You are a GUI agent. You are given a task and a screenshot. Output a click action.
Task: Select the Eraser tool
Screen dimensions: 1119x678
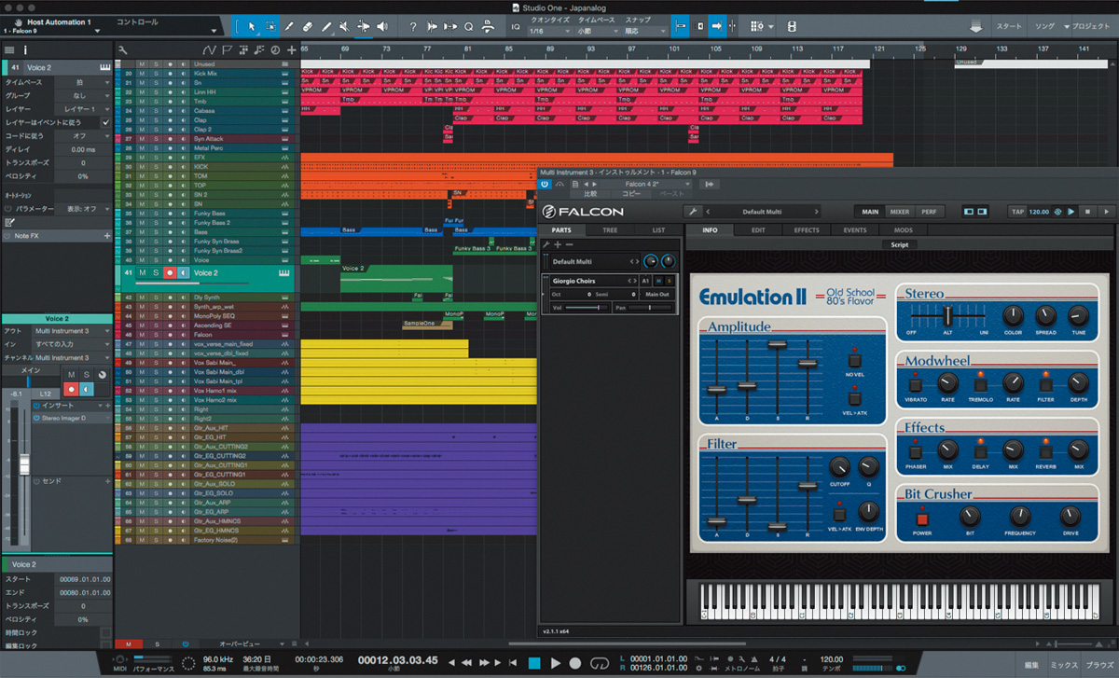click(308, 27)
